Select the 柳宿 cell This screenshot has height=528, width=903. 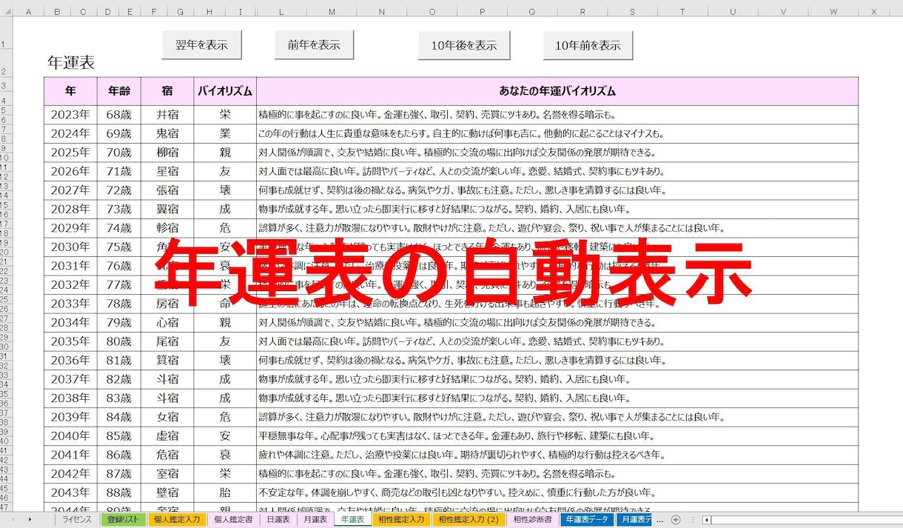pos(167,153)
